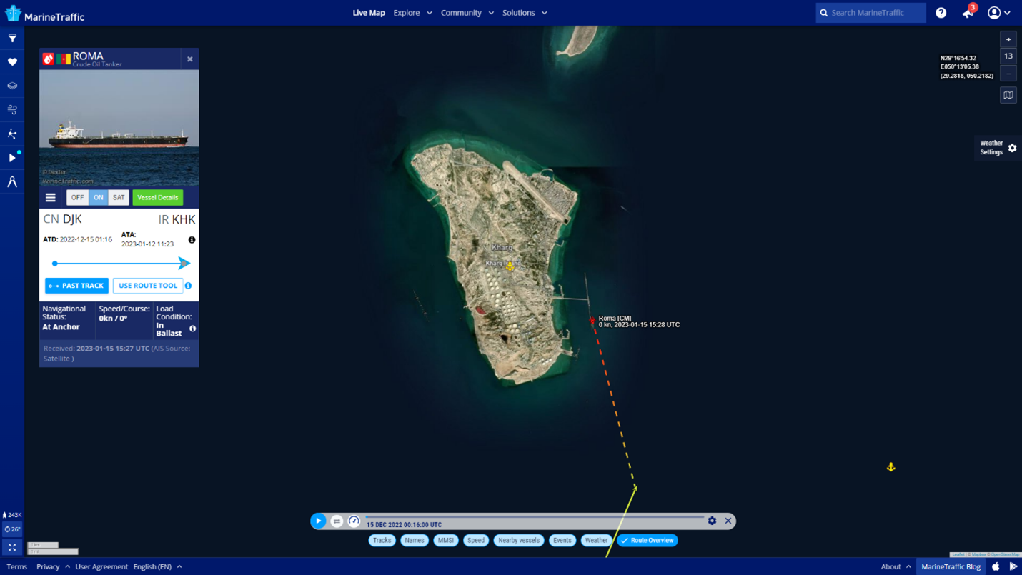Switch vessel display to SAT

[x=119, y=198]
